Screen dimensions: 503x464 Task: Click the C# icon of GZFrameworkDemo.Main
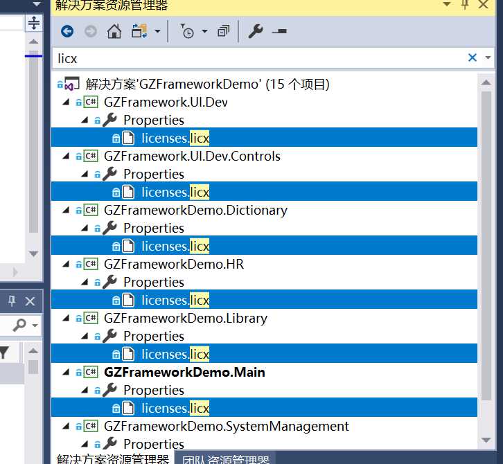pos(91,372)
